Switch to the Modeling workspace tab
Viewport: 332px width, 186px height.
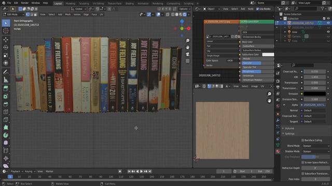(x=71, y=4)
